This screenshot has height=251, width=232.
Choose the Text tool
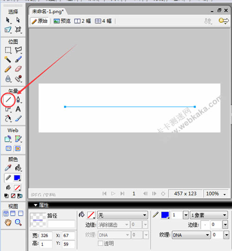tap(18, 109)
